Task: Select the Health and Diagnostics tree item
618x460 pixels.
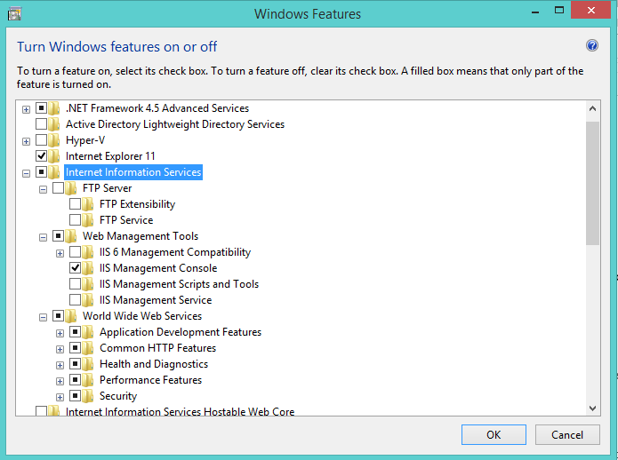Action: pos(154,364)
